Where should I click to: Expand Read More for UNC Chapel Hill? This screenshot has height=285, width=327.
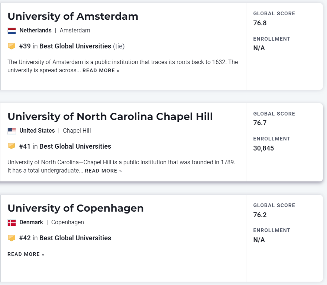(103, 171)
